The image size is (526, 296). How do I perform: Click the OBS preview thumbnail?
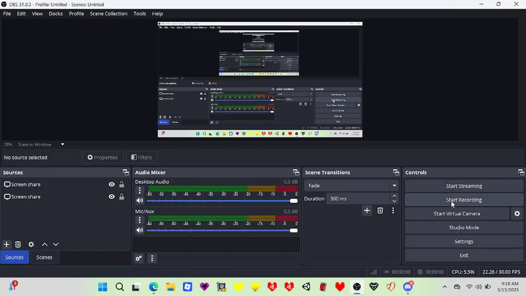pyautogui.click(x=260, y=80)
